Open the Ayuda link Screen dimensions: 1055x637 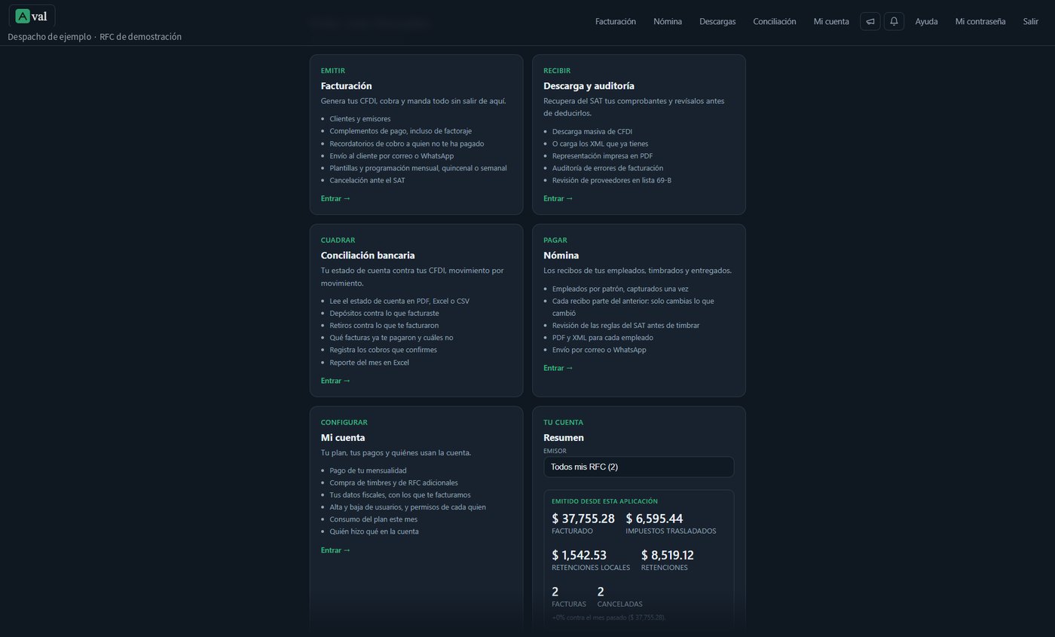pos(926,22)
